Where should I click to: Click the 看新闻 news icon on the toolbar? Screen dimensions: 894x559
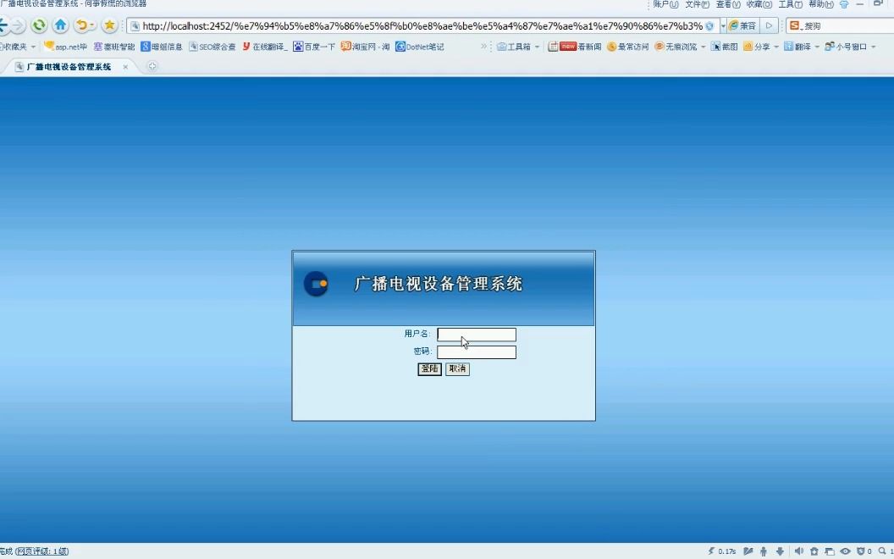pyautogui.click(x=559, y=48)
